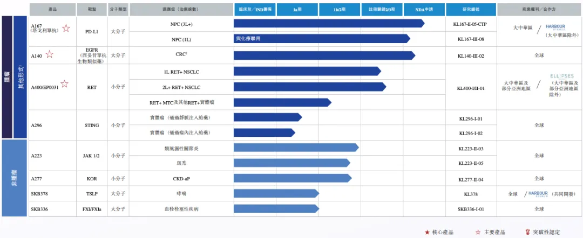Select the NDA申請 phase header
Screen dimensions: 583x238
click(x=424, y=10)
